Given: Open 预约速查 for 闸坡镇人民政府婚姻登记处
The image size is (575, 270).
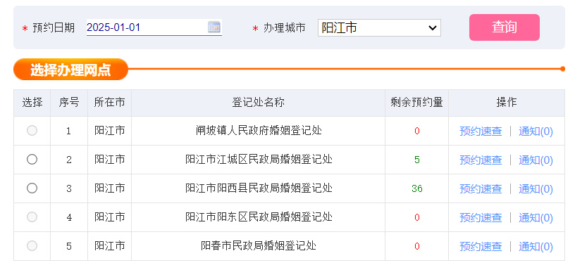Looking at the screenshot, I should [x=481, y=131].
